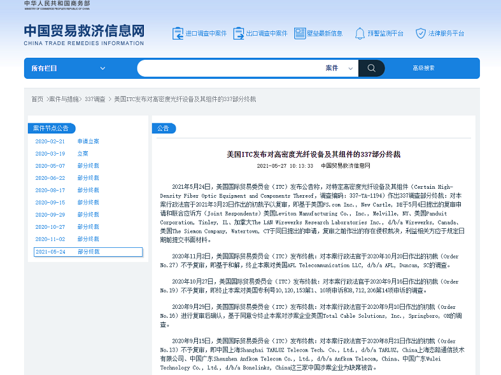
Task: Open 预警监测平台 link
Action: (x=385, y=34)
